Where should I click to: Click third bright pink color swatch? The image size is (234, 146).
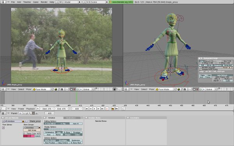click(x=33, y=136)
